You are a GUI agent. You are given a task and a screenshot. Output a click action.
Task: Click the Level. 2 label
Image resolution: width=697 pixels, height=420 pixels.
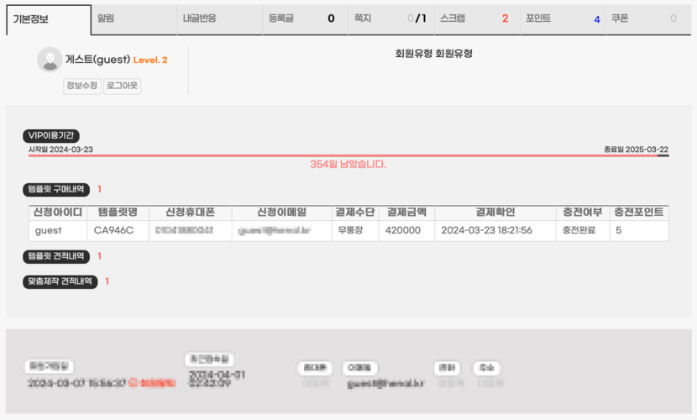(x=150, y=60)
